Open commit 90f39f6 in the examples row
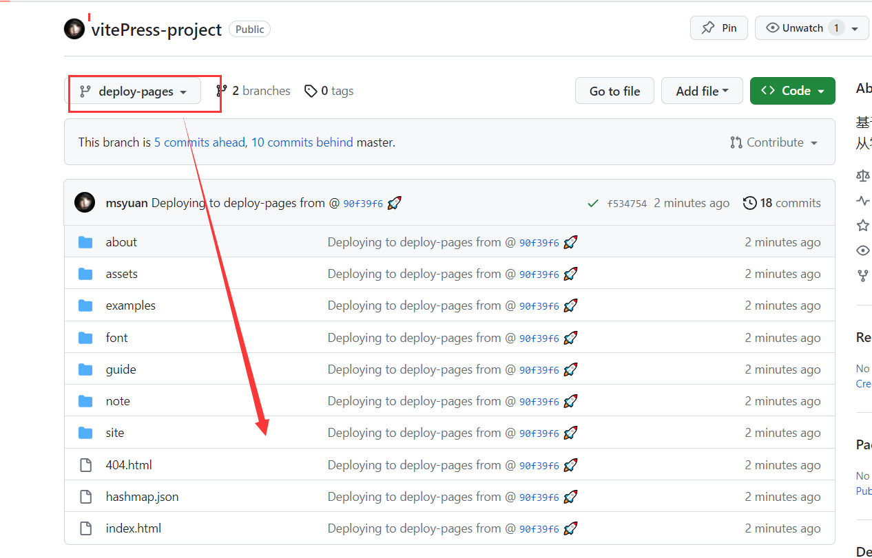Image resolution: width=872 pixels, height=558 pixels. point(539,306)
